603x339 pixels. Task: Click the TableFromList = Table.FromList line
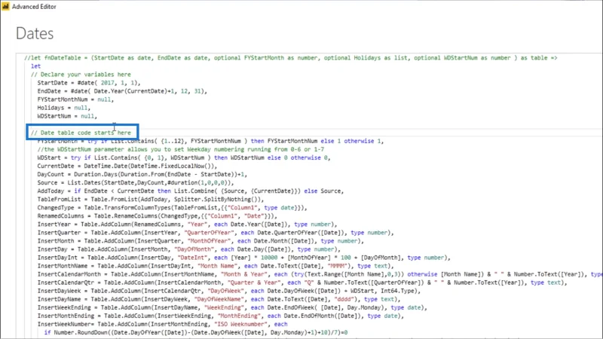coord(151,199)
